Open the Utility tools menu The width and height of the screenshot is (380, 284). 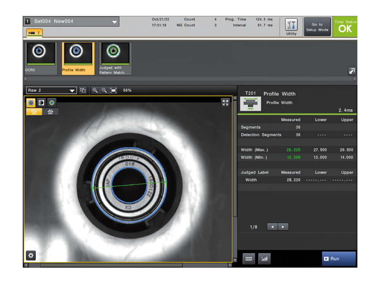click(x=291, y=27)
